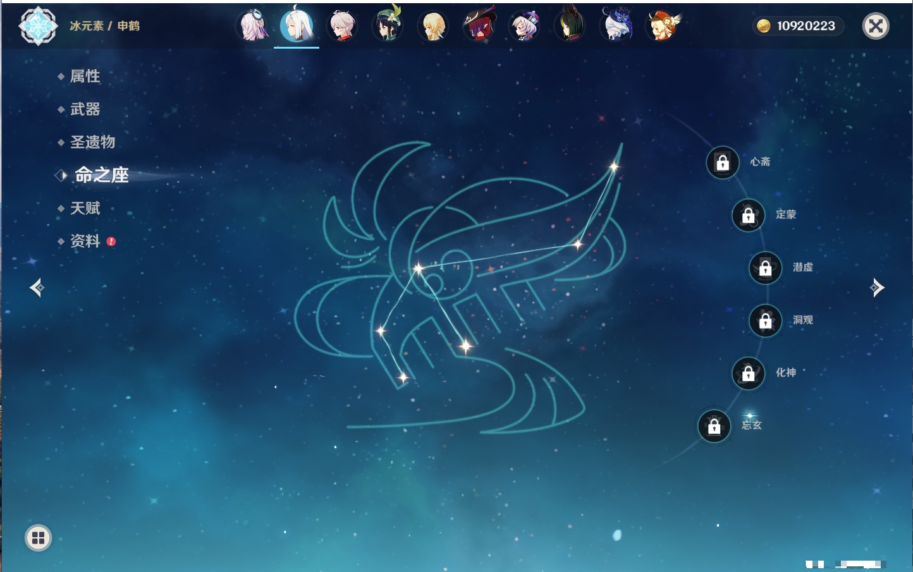Pick the blonde Traveler portrait
This screenshot has width=913, height=572.
click(433, 26)
